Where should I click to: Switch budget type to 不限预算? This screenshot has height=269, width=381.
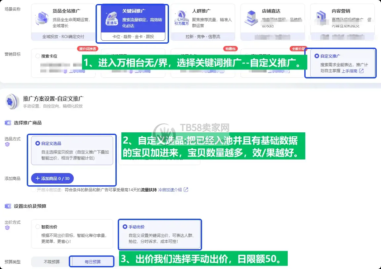click(52, 262)
